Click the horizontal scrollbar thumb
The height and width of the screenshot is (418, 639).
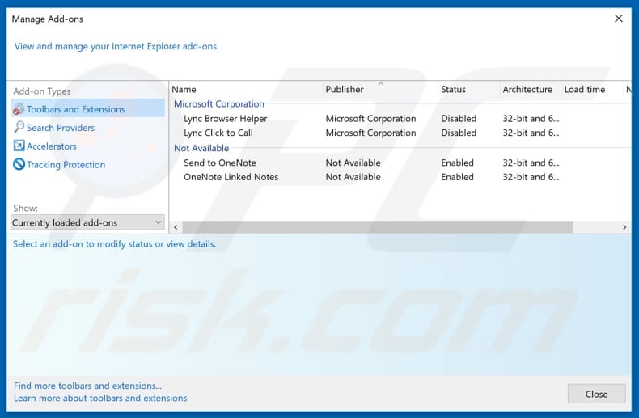378,227
